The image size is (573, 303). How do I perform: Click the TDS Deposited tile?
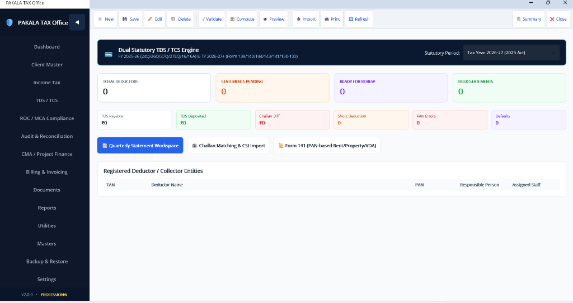point(213,119)
